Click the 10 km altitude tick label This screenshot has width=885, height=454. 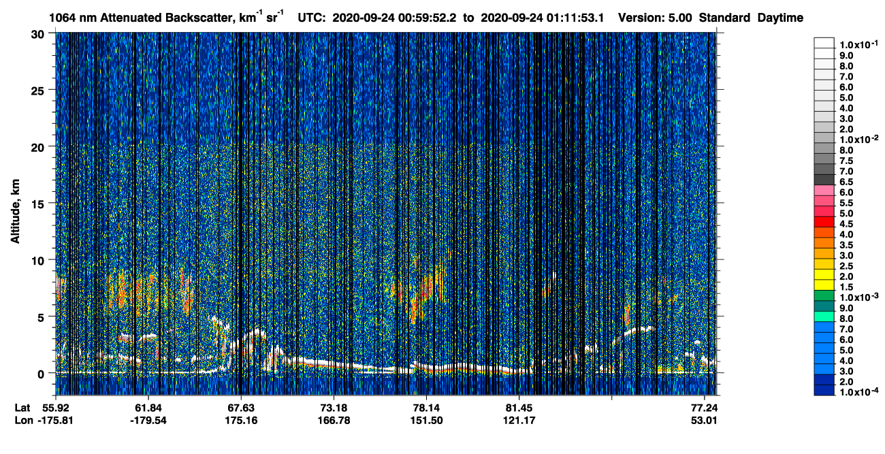pos(36,259)
